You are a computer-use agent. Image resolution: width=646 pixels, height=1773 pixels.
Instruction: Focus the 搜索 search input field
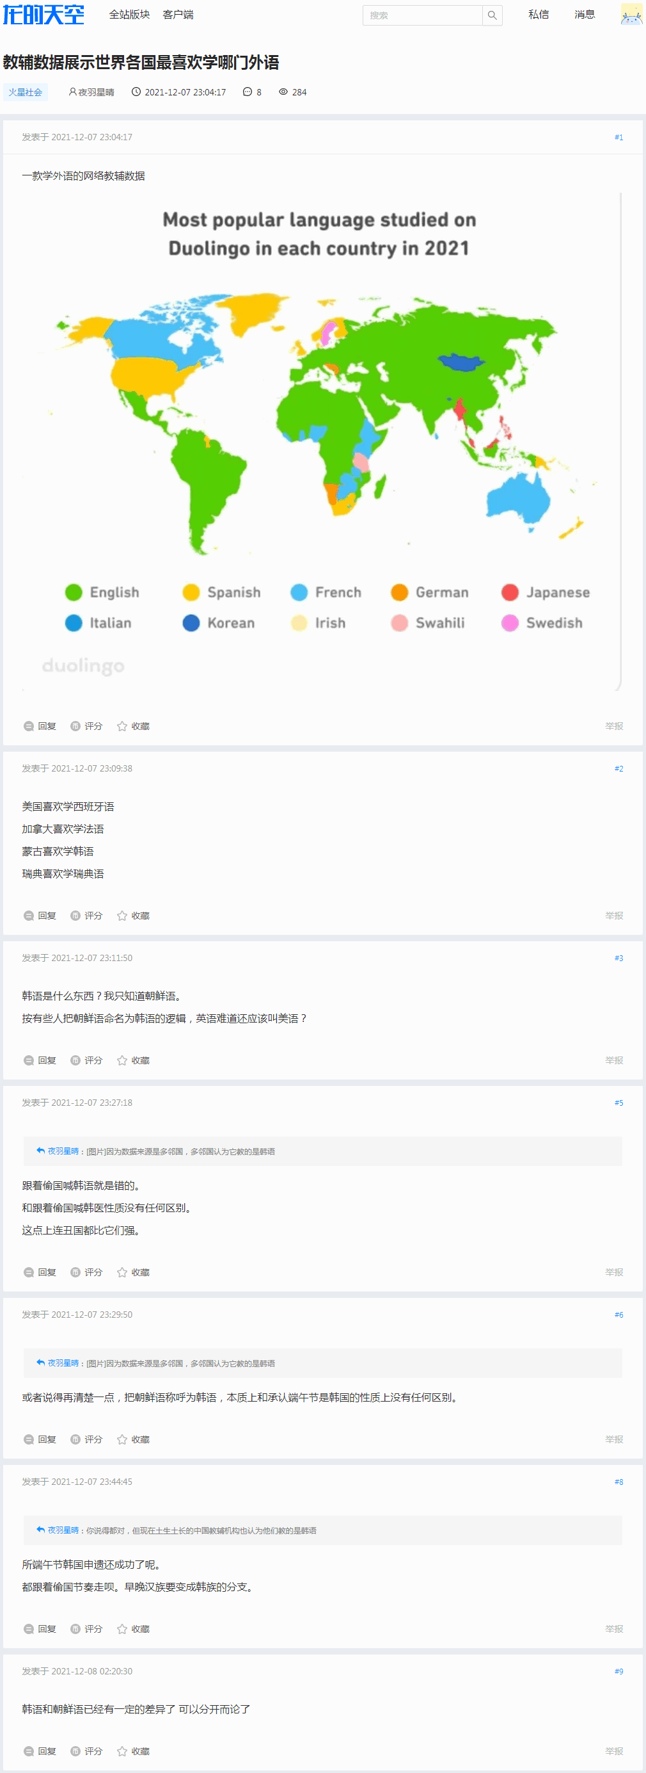point(423,15)
